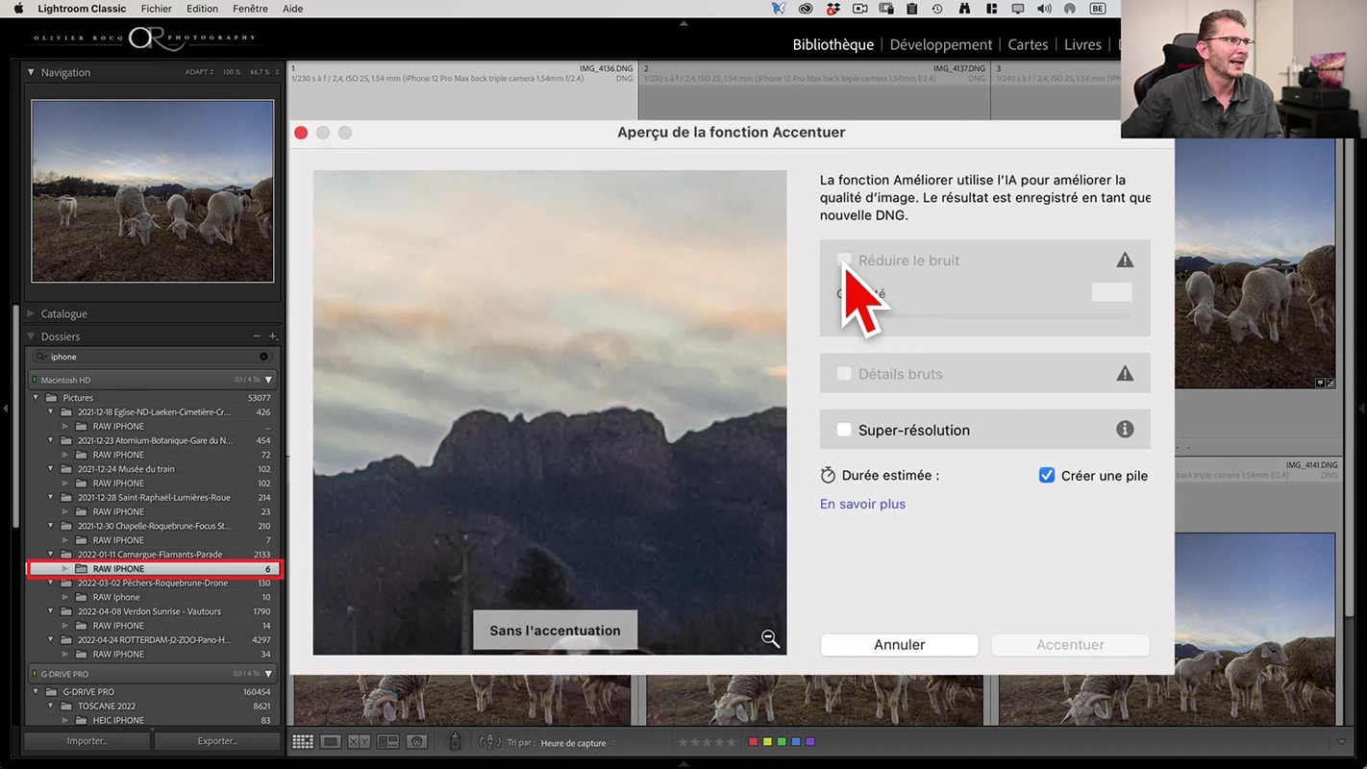Click warning icon beside Réduire le bruit

[1125, 260]
